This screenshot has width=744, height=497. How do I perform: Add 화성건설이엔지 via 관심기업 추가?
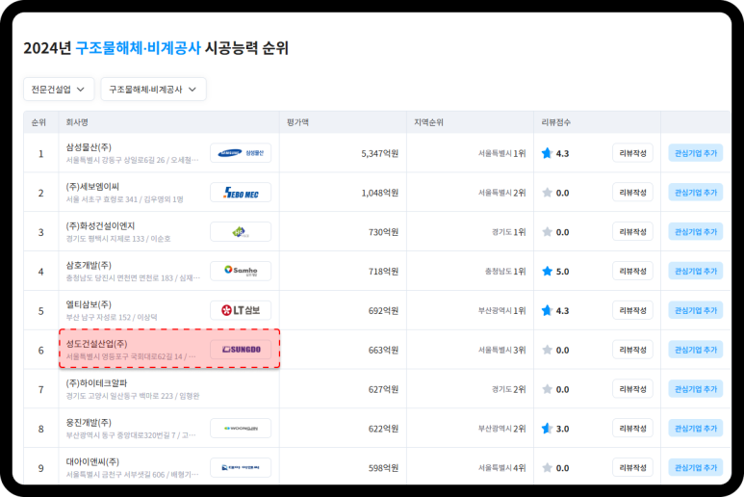(x=696, y=232)
